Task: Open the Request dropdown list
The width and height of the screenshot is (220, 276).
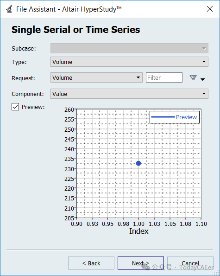Action: point(96,77)
